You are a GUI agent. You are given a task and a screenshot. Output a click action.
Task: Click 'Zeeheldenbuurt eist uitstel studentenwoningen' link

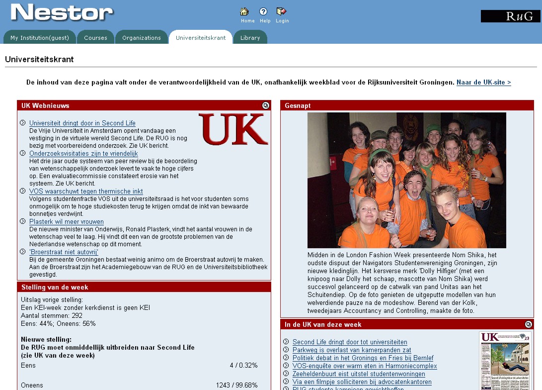[x=359, y=374]
